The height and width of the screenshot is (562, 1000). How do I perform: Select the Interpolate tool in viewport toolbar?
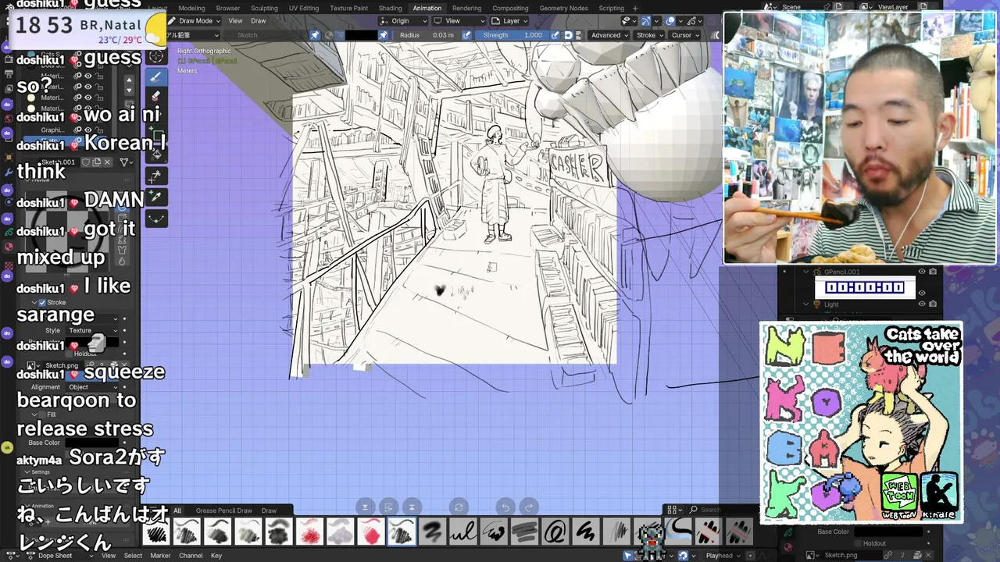tap(156, 219)
